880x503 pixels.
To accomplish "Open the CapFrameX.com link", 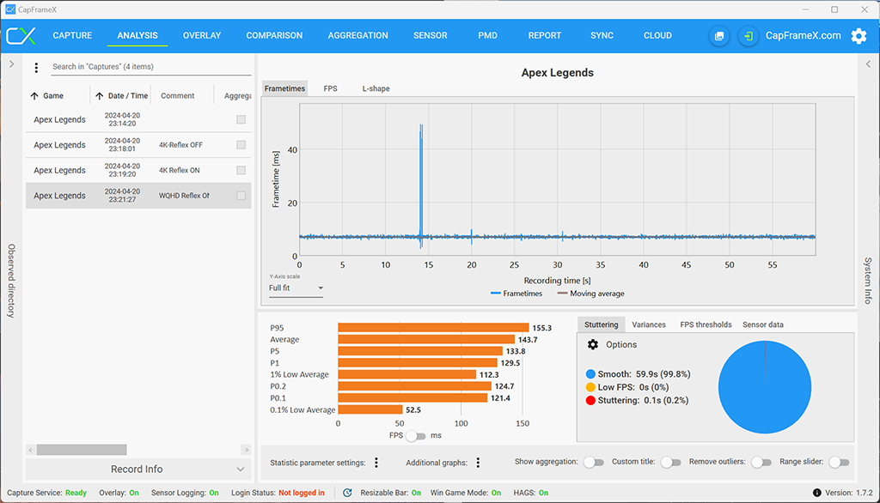I will click(804, 36).
